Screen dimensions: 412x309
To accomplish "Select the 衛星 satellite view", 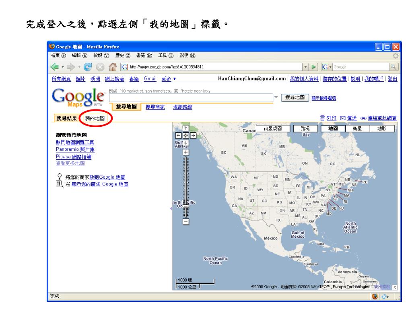I will point(357,128).
